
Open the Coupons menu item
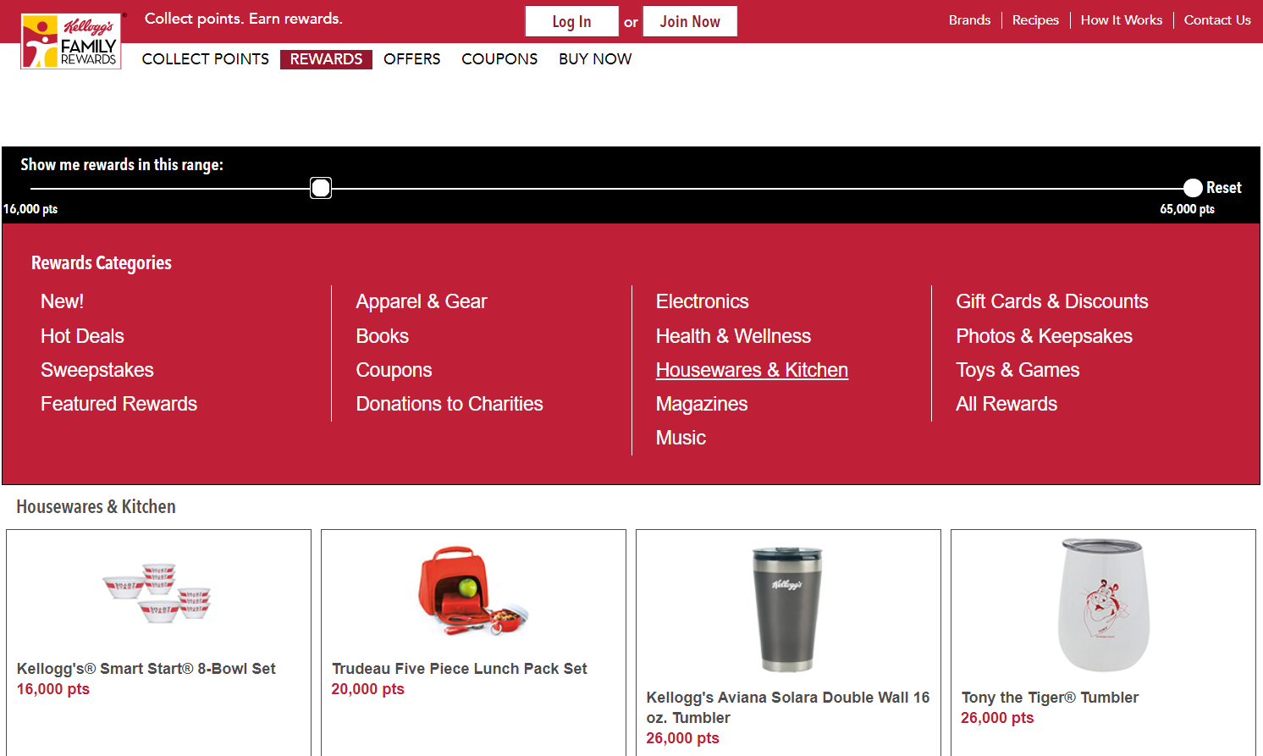point(499,59)
